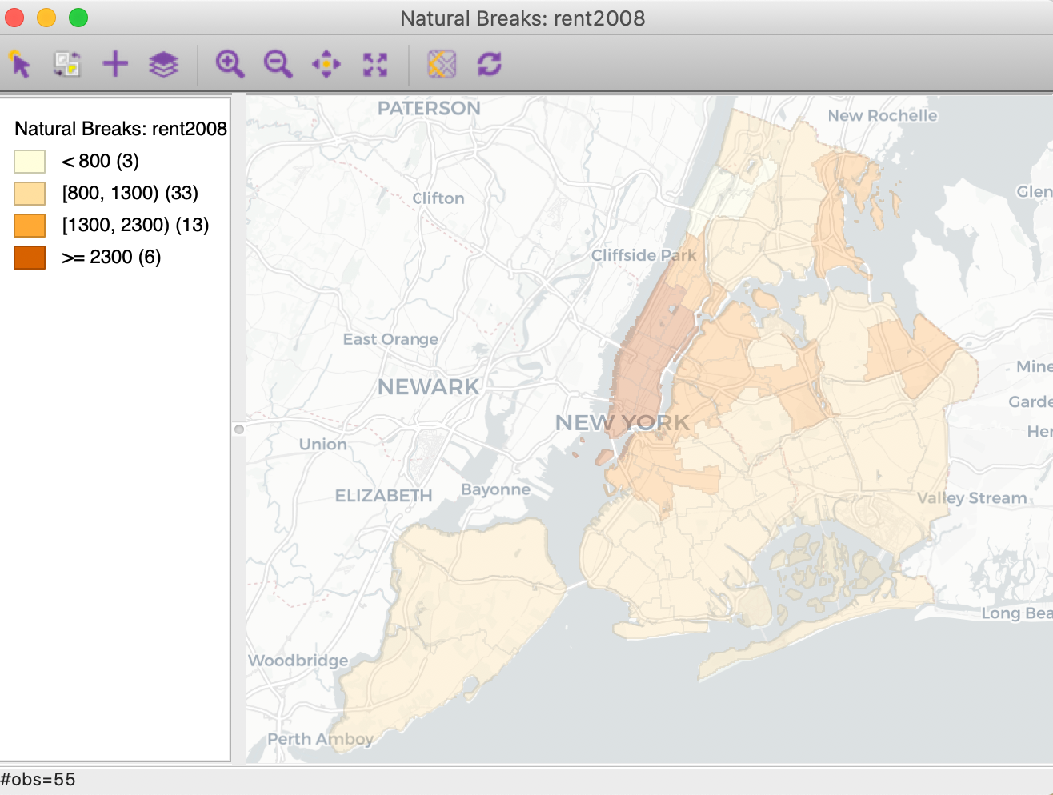Click the New Rochelle map label
The image size is (1053, 795).
tap(883, 115)
